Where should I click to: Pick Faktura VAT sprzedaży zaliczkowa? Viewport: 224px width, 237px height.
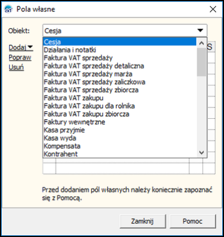click(120, 82)
